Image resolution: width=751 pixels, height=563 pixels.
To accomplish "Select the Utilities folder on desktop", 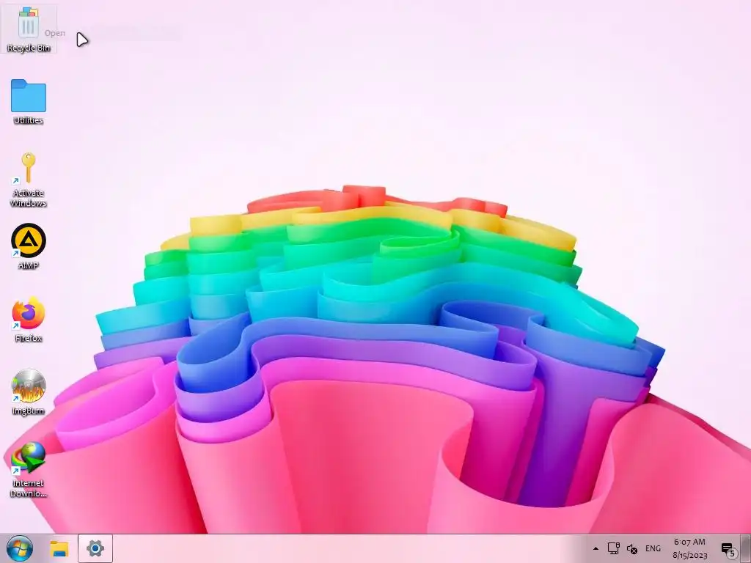I will click(29, 102).
